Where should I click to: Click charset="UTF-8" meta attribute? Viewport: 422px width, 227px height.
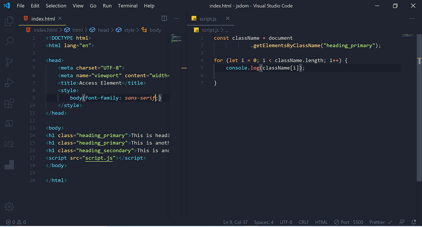(x=99, y=68)
